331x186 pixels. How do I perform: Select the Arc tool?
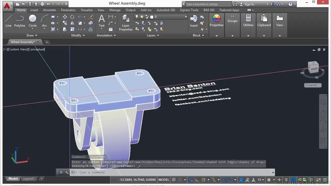pyautogui.click(x=44, y=21)
